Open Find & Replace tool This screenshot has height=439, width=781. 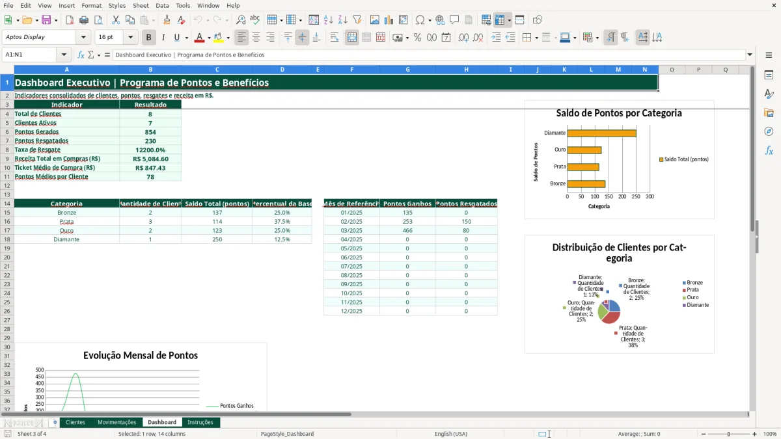click(x=241, y=20)
